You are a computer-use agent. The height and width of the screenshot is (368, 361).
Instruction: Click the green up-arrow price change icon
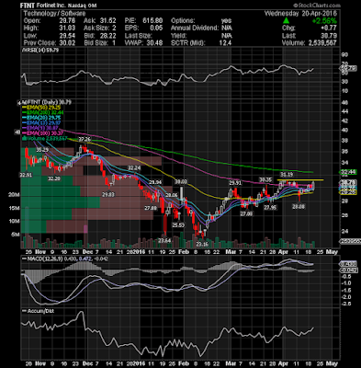286,20
